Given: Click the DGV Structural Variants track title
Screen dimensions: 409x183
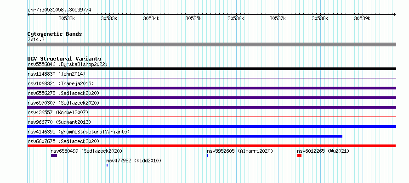Looking at the screenshot, I should 64,59.
